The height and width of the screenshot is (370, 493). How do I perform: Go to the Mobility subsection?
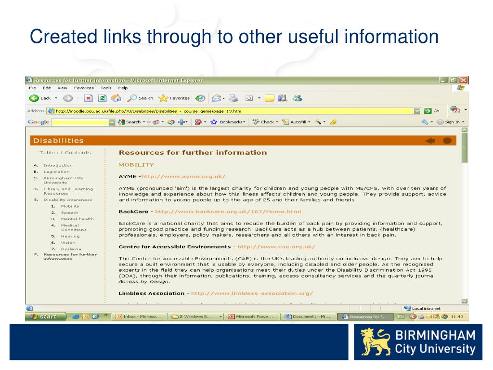tap(70, 206)
